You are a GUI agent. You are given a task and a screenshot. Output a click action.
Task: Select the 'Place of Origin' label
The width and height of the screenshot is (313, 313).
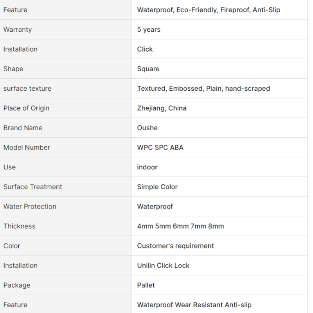pyautogui.click(x=26, y=108)
